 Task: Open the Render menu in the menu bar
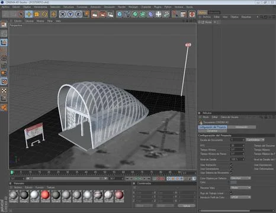121,7
